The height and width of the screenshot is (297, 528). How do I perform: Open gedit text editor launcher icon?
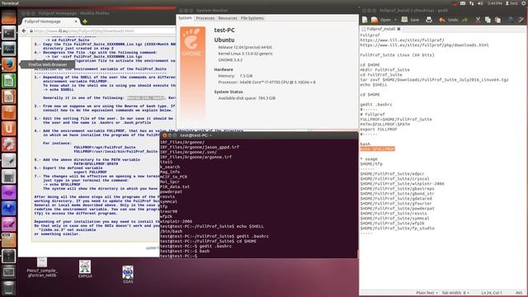pyautogui.click(x=9, y=160)
